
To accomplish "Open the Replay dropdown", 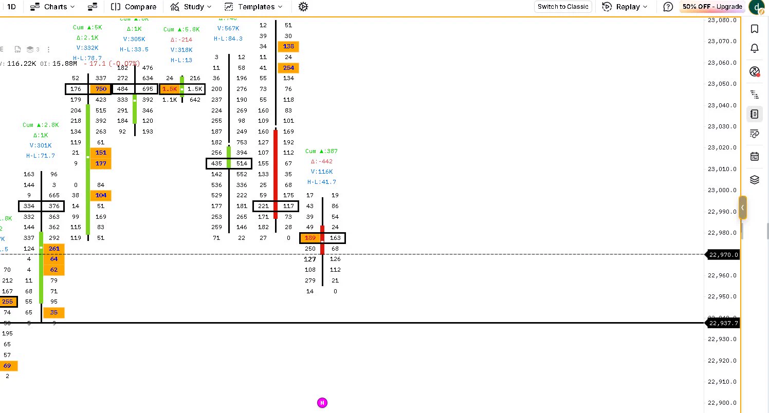I will click(625, 7).
